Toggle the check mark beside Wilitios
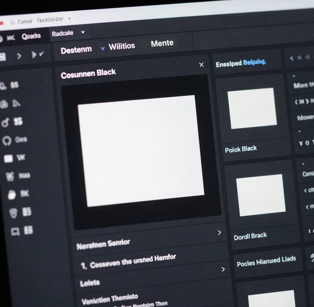 103,49
